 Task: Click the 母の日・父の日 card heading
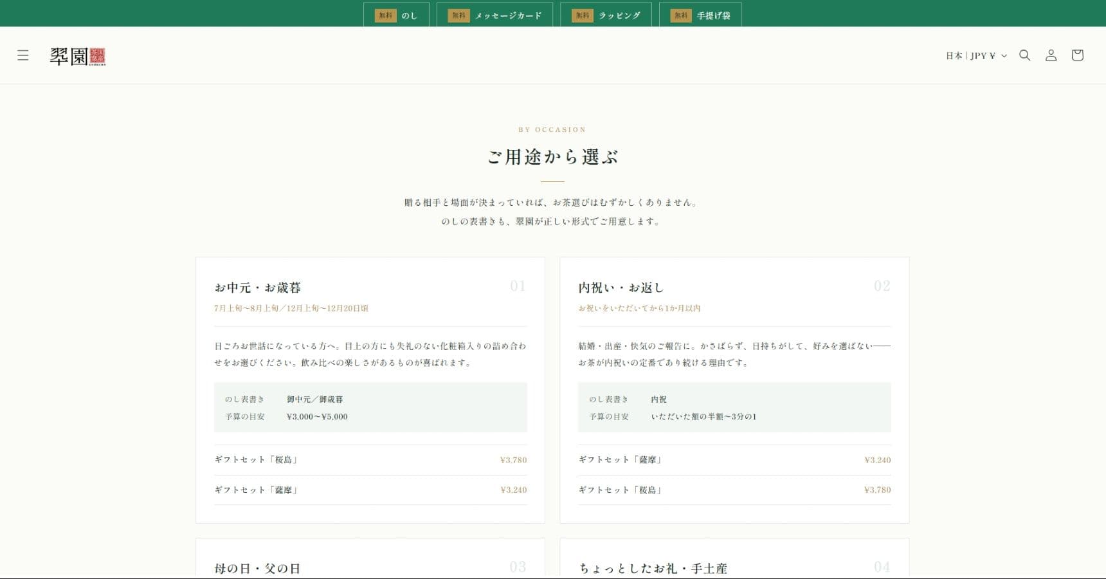point(257,569)
